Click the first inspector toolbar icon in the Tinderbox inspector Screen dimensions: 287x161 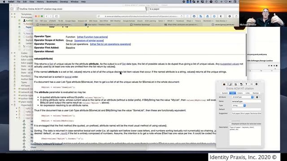tap(224, 85)
